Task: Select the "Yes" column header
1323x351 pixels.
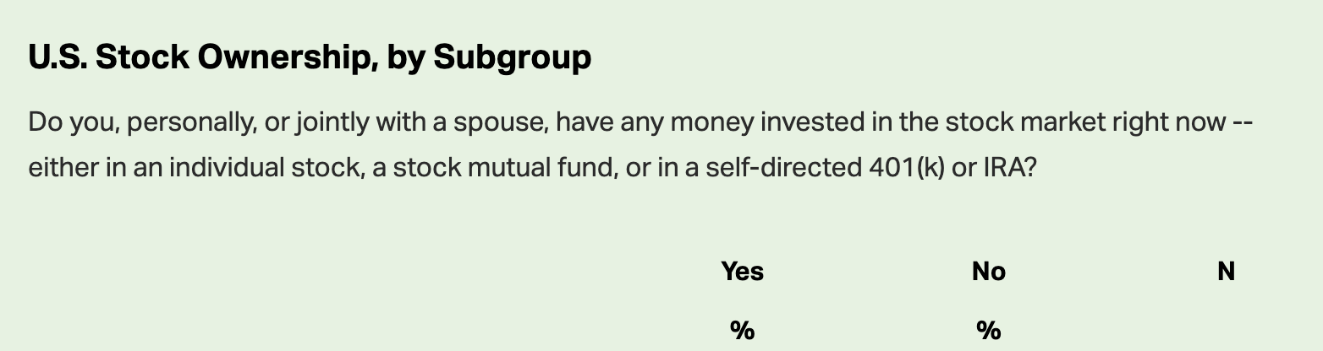Action: point(743,271)
